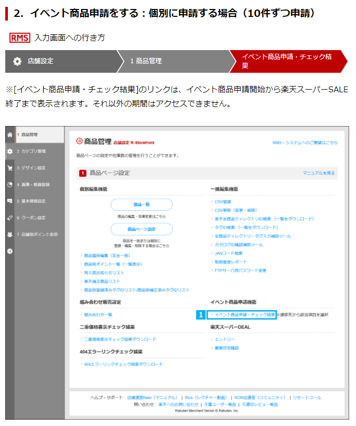Image resolution: width=356 pixels, height=426 pixels.
Task: Open the RON会議室（コミュニティ） footer link
Action: [x=260, y=398]
